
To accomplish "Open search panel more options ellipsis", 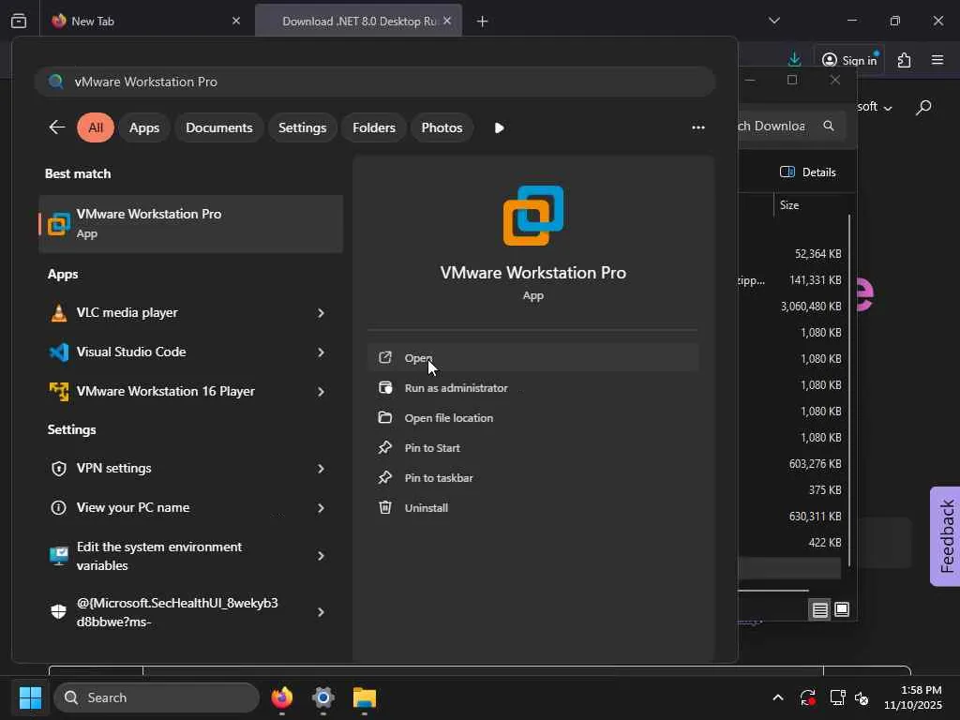I will point(698,127).
